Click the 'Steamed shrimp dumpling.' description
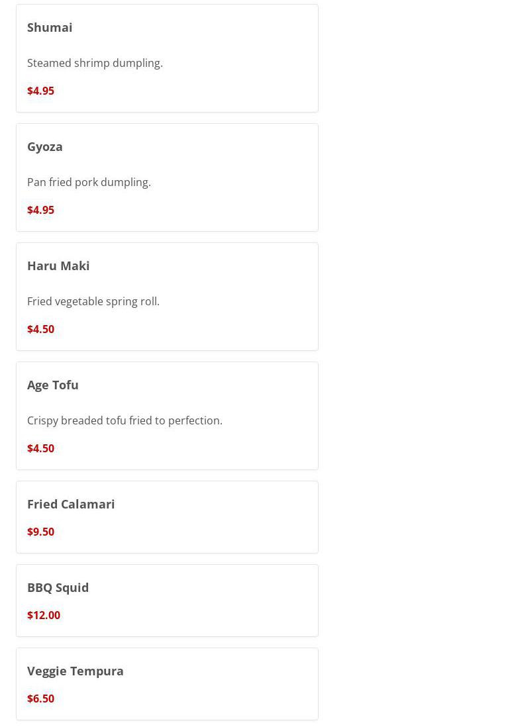510x727 pixels. tap(95, 63)
